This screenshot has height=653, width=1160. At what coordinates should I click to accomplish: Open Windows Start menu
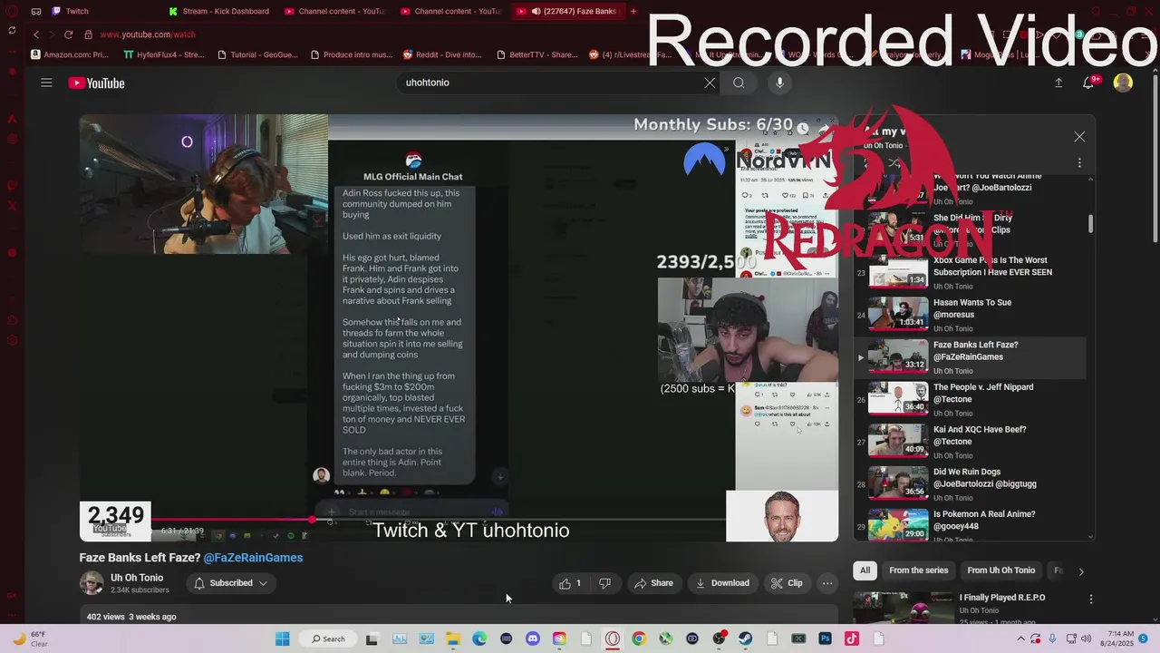point(282,638)
